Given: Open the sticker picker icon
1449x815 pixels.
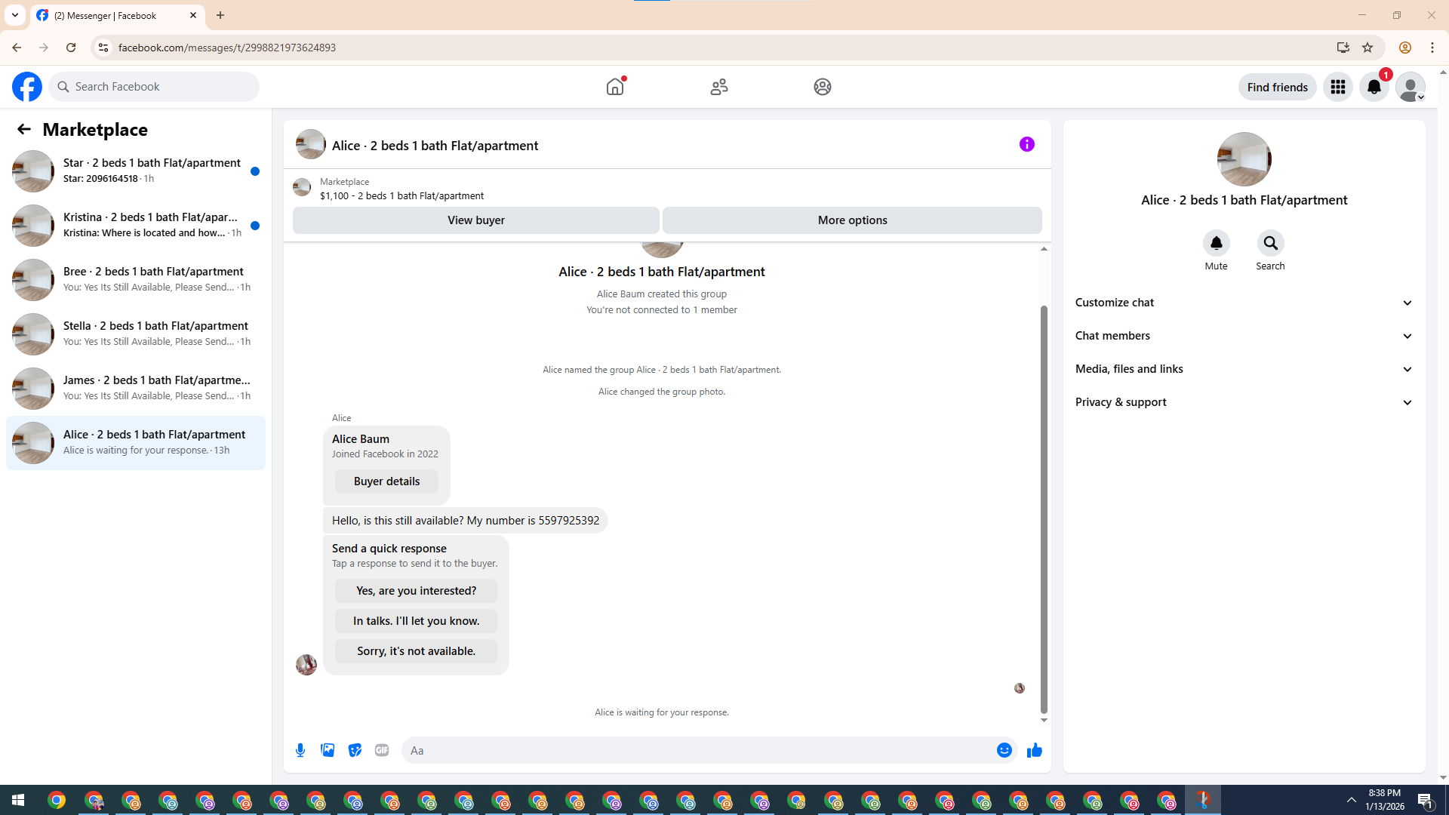Looking at the screenshot, I should (x=355, y=750).
